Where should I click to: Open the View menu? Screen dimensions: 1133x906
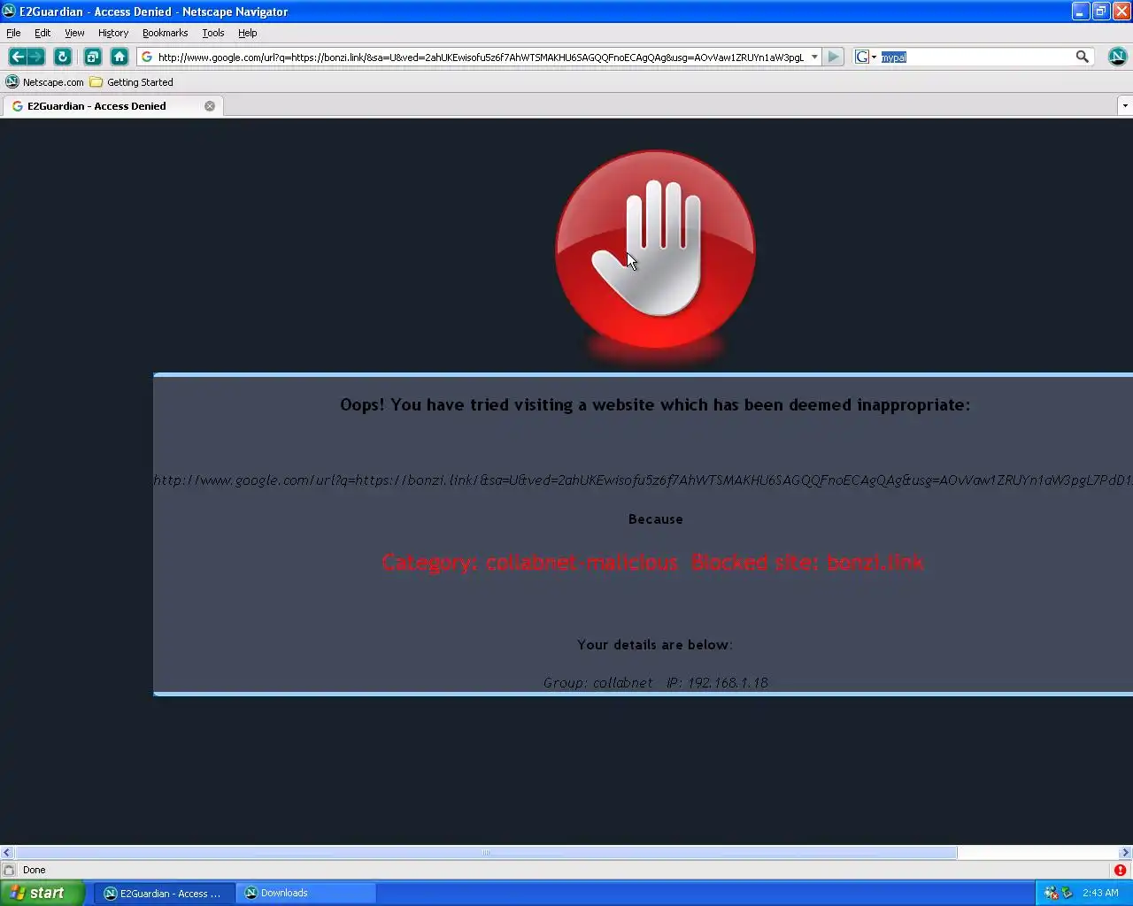click(x=74, y=33)
